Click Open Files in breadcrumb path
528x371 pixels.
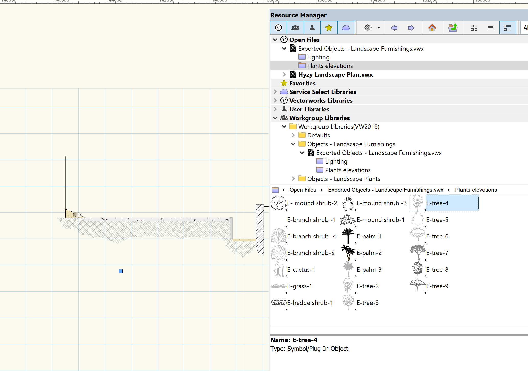[303, 190]
